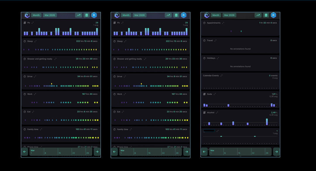Click the spiral app logo in left panel
This screenshot has width=316, height=171.
click(27, 15)
